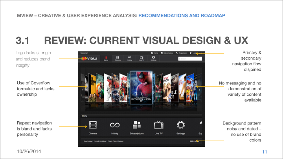The image size is (283, 159).
Task: Choose the Live TV tab in top navigation
Action: [141, 58]
